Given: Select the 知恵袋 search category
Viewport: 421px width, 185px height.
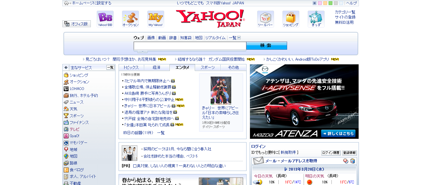Looking at the screenshot, I should coord(186,38).
